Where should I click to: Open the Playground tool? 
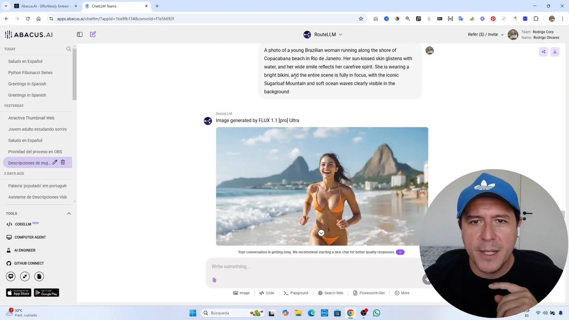pos(296,293)
